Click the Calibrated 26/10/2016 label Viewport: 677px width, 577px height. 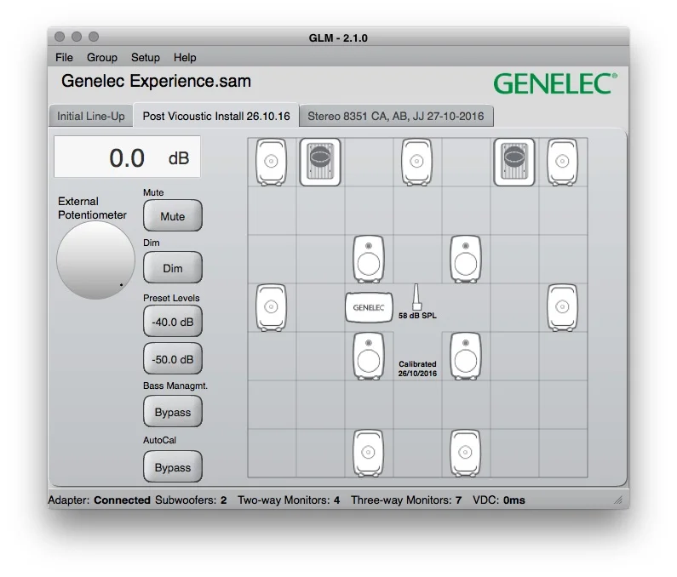[417, 368]
